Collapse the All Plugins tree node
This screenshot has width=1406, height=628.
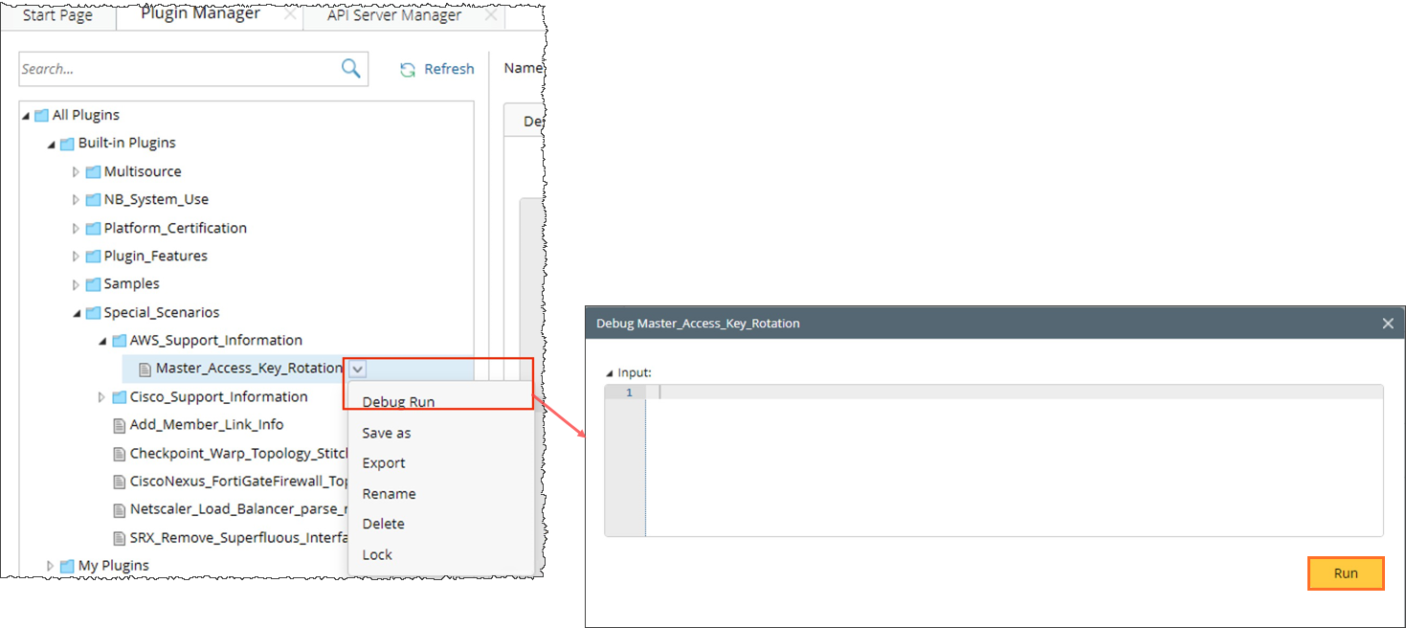[x=25, y=116]
